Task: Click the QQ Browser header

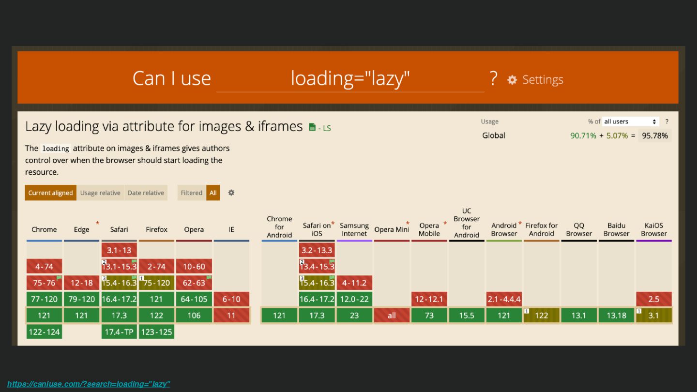Action: [579, 229]
